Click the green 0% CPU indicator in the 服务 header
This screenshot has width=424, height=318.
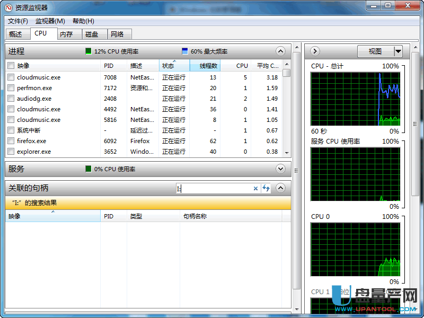[x=89, y=169]
